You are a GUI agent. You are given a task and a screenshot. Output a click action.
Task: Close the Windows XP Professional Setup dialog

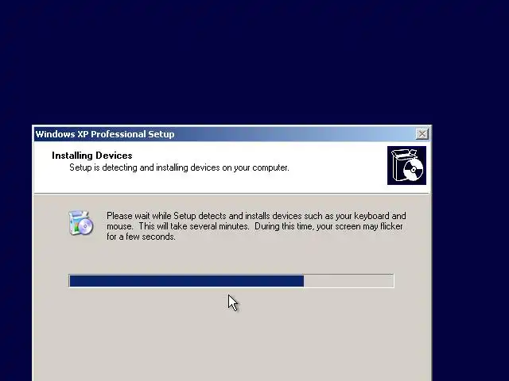pyautogui.click(x=422, y=134)
